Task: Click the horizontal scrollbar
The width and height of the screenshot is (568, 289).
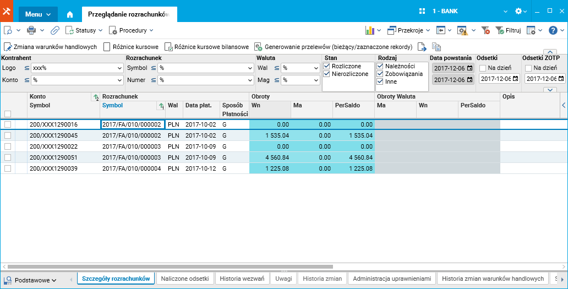Action: click(170, 266)
